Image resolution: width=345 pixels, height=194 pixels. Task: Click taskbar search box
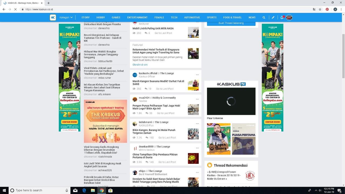pyautogui.click(x=39, y=190)
